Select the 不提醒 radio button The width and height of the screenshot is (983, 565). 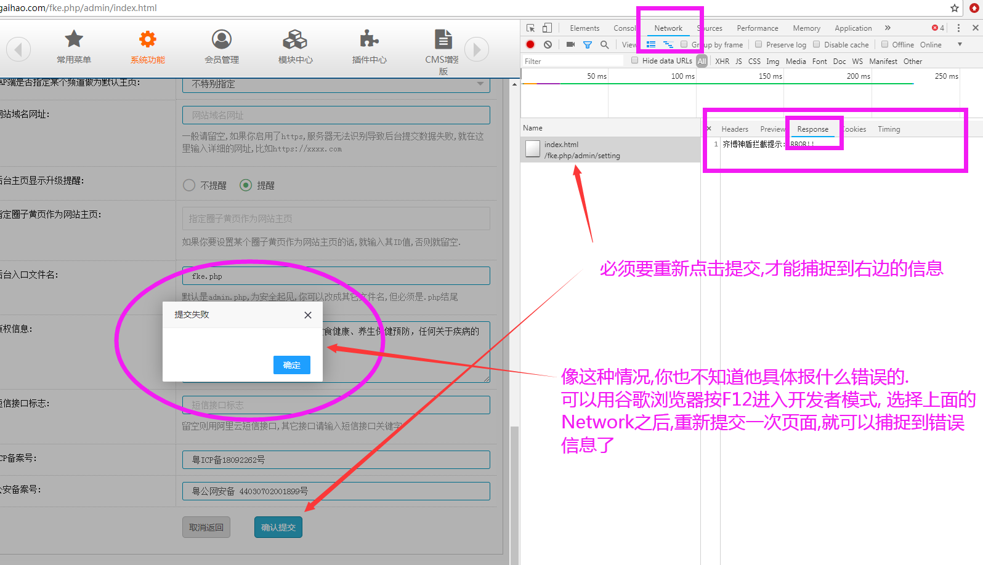[x=189, y=185]
